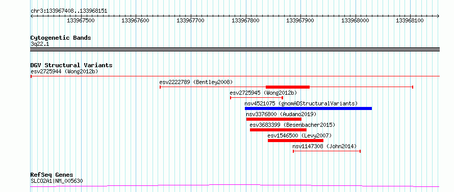Select the nsv3376800 (Audano2019) red bar
Viewport: 454px width, 192px height.
coord(274,119)
